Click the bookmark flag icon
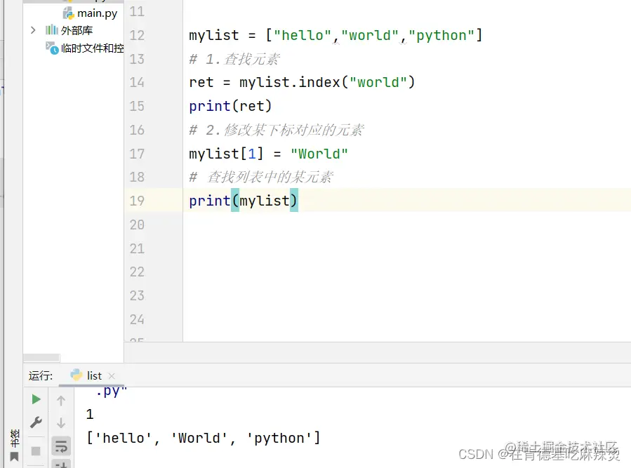The image size is (631, 468). point(14,457)
